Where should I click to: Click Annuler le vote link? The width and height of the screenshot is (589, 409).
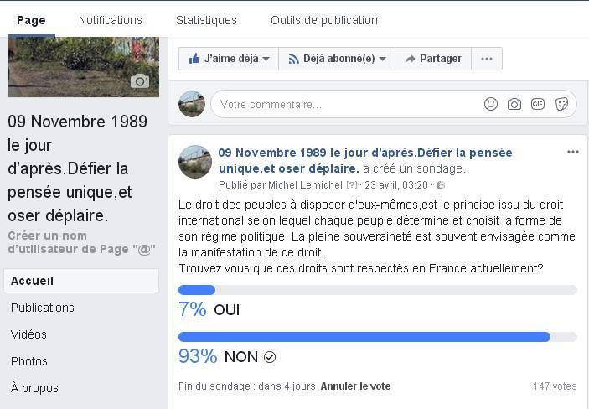pos(355,386)
